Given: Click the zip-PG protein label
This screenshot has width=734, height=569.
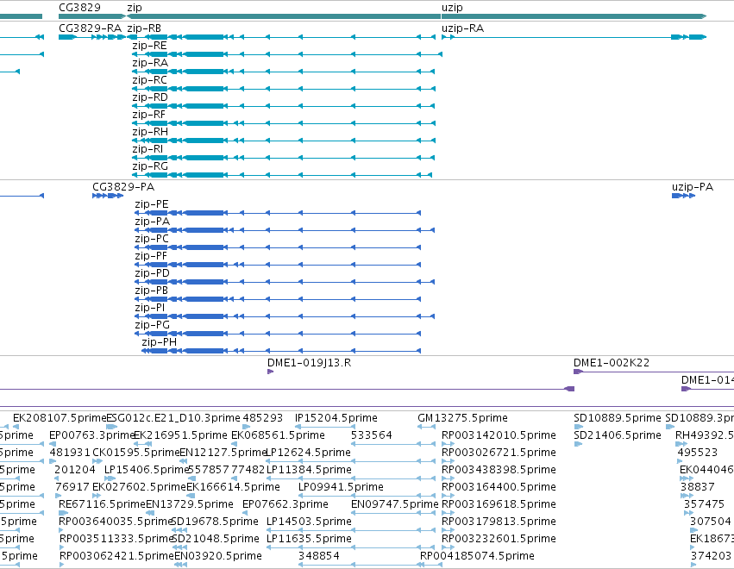Looking at the screenshot, I should tap(152, 325).
